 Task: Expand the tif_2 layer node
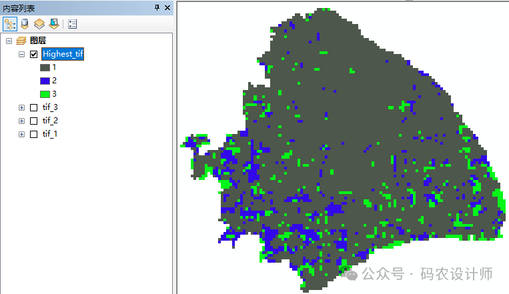coord(21,121)
